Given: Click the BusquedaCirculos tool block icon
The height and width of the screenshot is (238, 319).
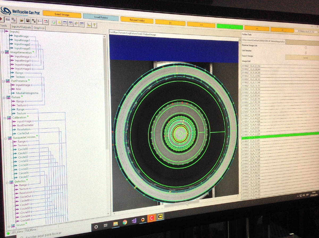Looking at the screenshot, I should point(10,138).
